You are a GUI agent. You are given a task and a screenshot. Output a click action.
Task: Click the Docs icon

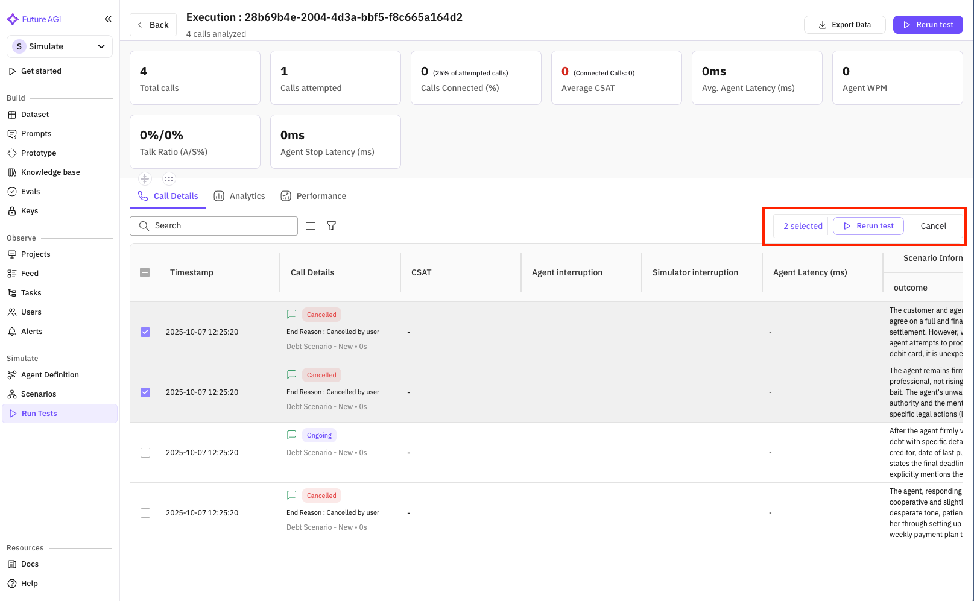tap(12, 564)
